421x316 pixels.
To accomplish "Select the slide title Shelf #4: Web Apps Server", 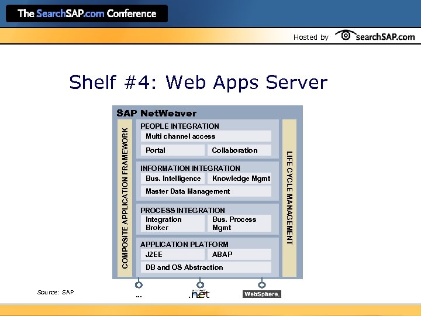I will (198, 82).
